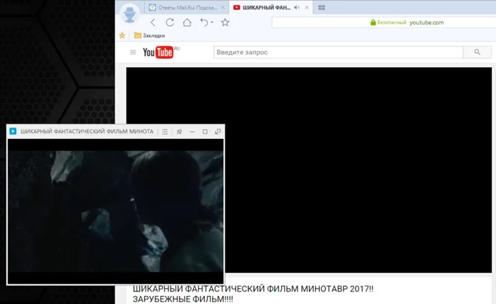Screen dimensions: 496x304
Task: Click the youtube.com address bar
Action: click(x=384, y=22)
